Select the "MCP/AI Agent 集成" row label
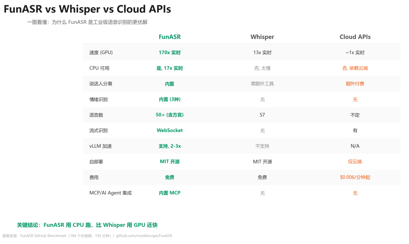The height and width of the screenshot is (244, 409). (111, 193)
